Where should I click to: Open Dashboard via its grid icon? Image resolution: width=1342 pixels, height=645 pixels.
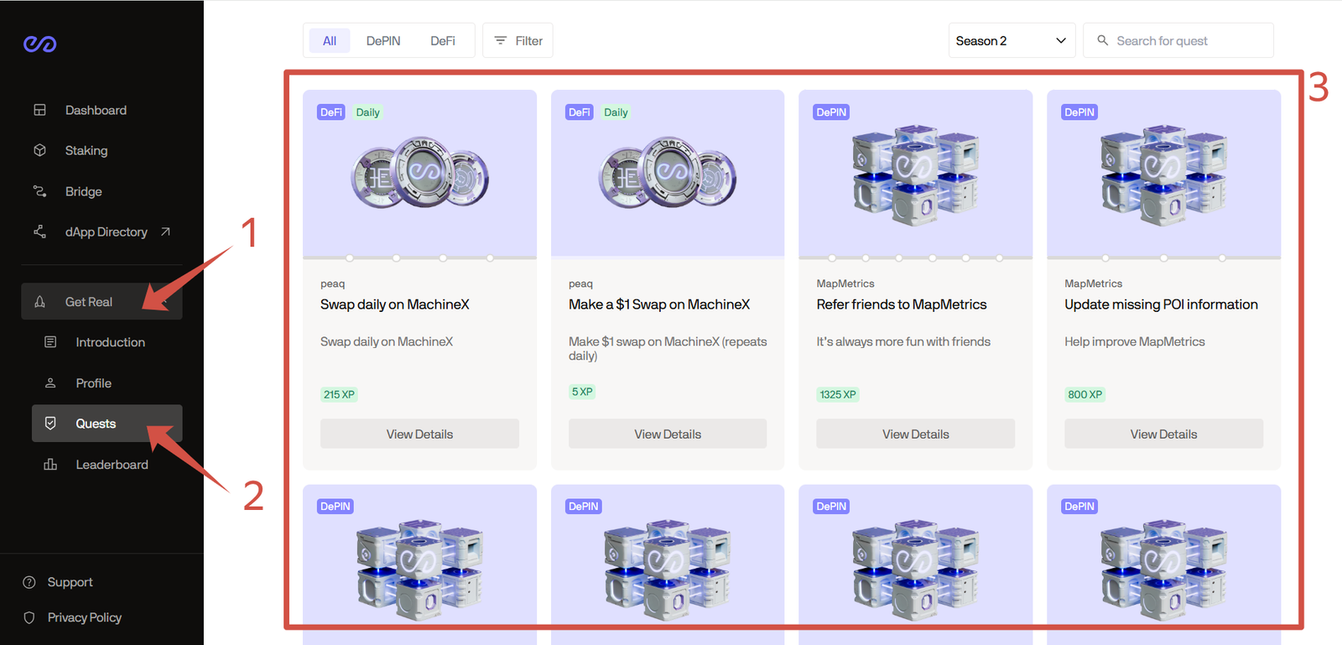pyautogui.click(x=39, y=110)
